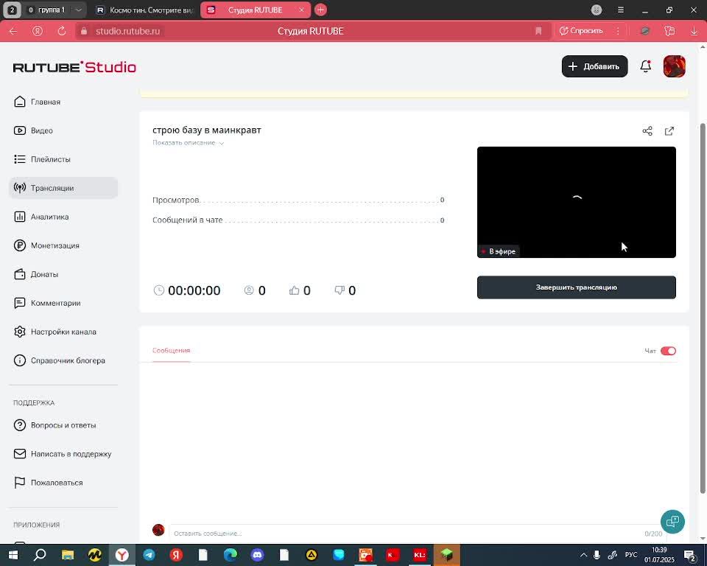Open the Minecraft block taskbar icon

[447, 555]
